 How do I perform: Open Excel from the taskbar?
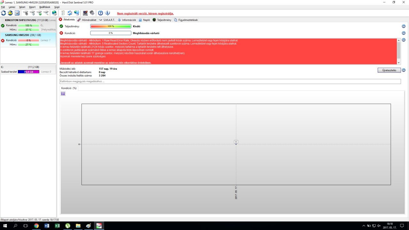[x=57, y=226]
